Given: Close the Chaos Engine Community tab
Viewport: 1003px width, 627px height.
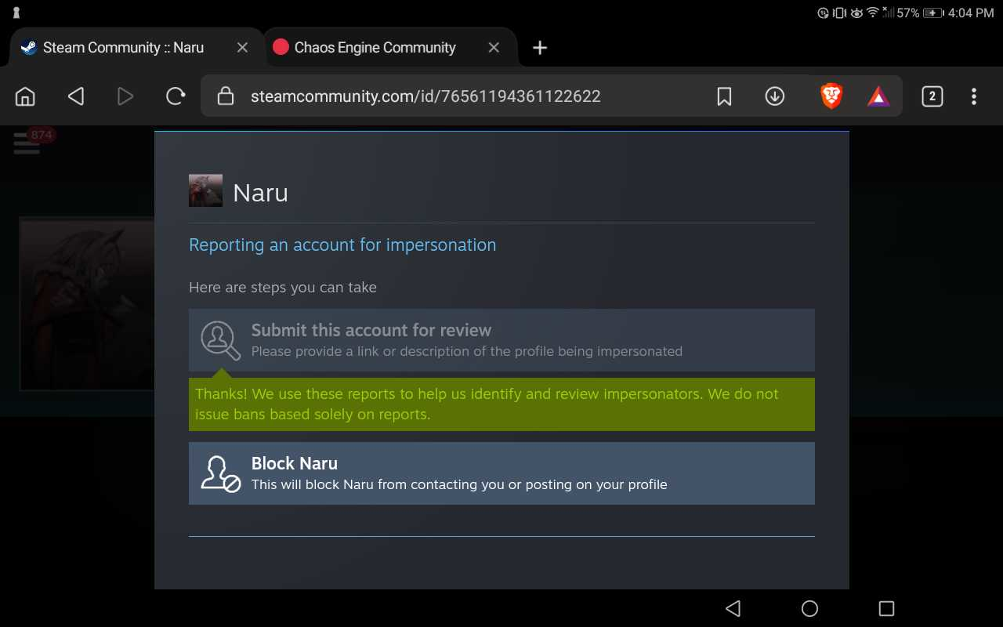Looking at the screenshot, I should [494, 48].
